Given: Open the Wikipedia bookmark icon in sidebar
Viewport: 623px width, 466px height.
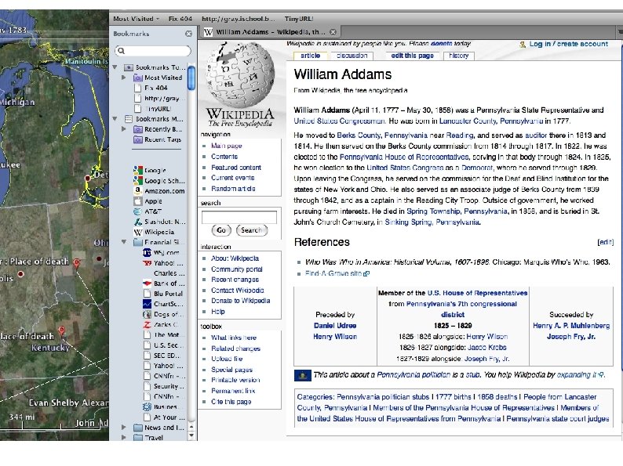Looking at the screenshot, I should coord(138,232).
